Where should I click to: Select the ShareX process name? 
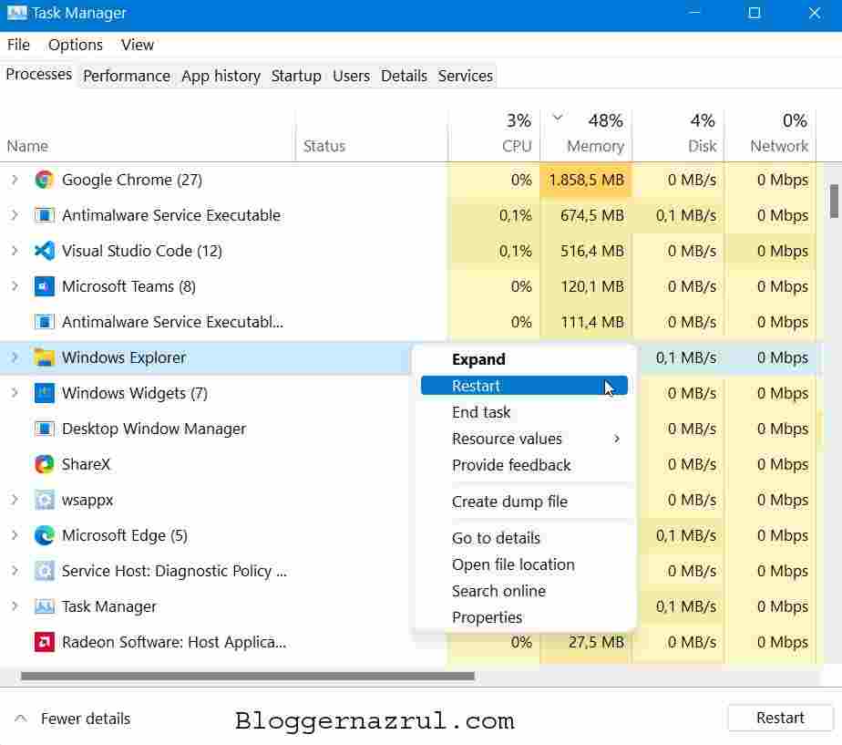(x=86, y=464)
